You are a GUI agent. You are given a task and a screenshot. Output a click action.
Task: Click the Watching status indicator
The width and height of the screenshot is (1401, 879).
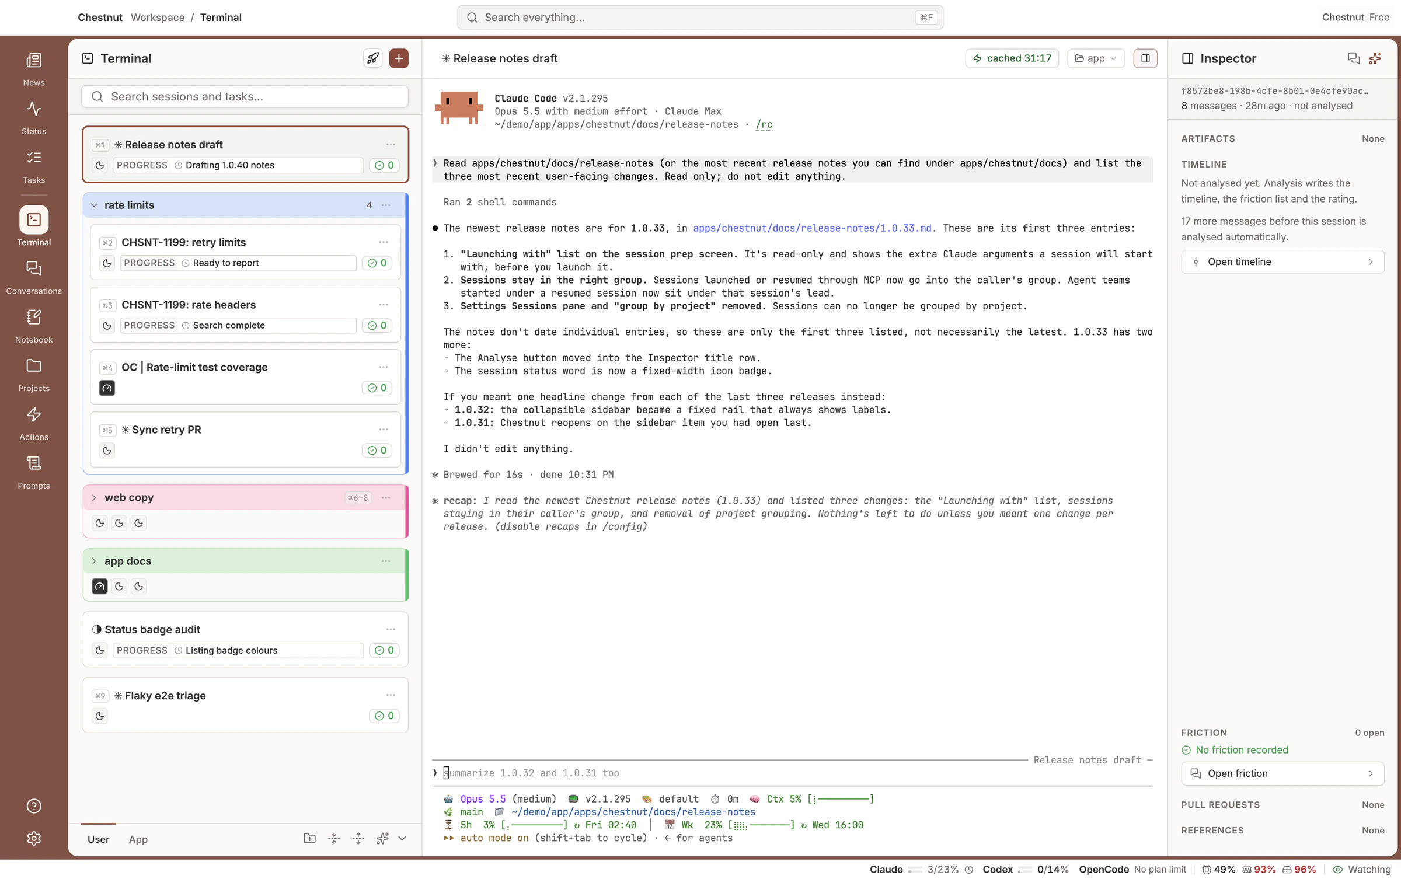point(1361,870)
